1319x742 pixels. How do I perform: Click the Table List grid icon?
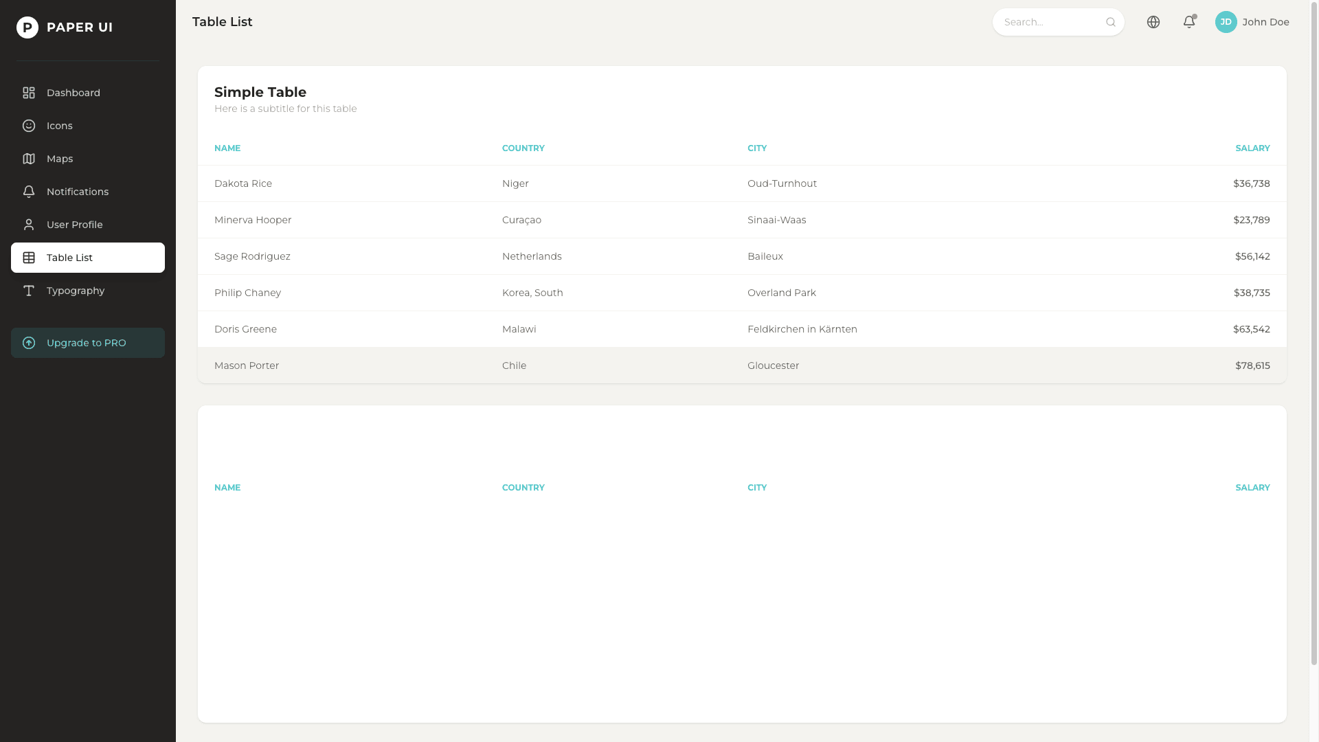point(28,258)
